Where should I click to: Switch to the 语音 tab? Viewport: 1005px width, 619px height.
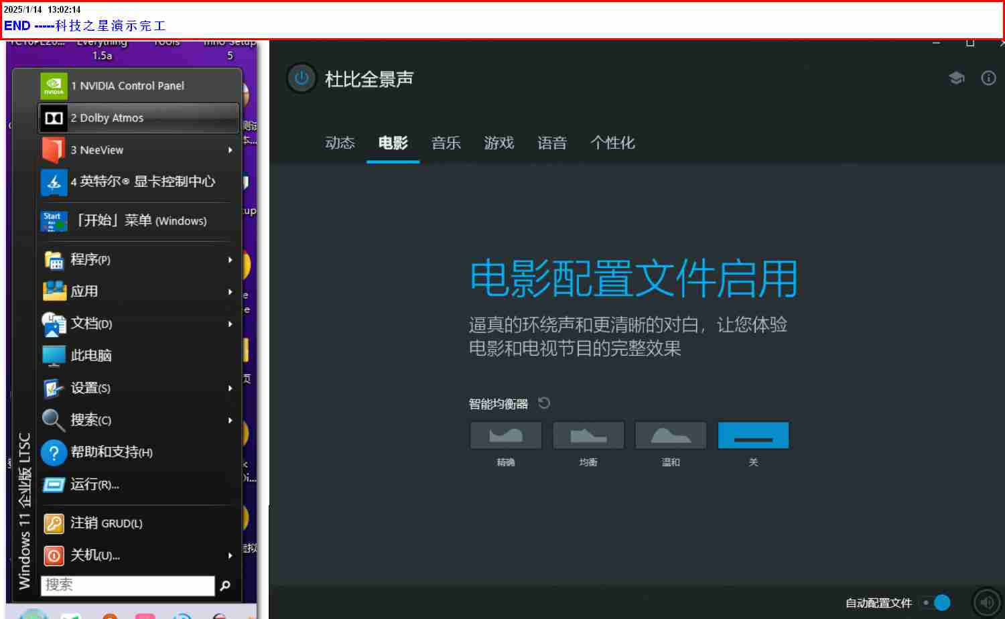[552, 143]
